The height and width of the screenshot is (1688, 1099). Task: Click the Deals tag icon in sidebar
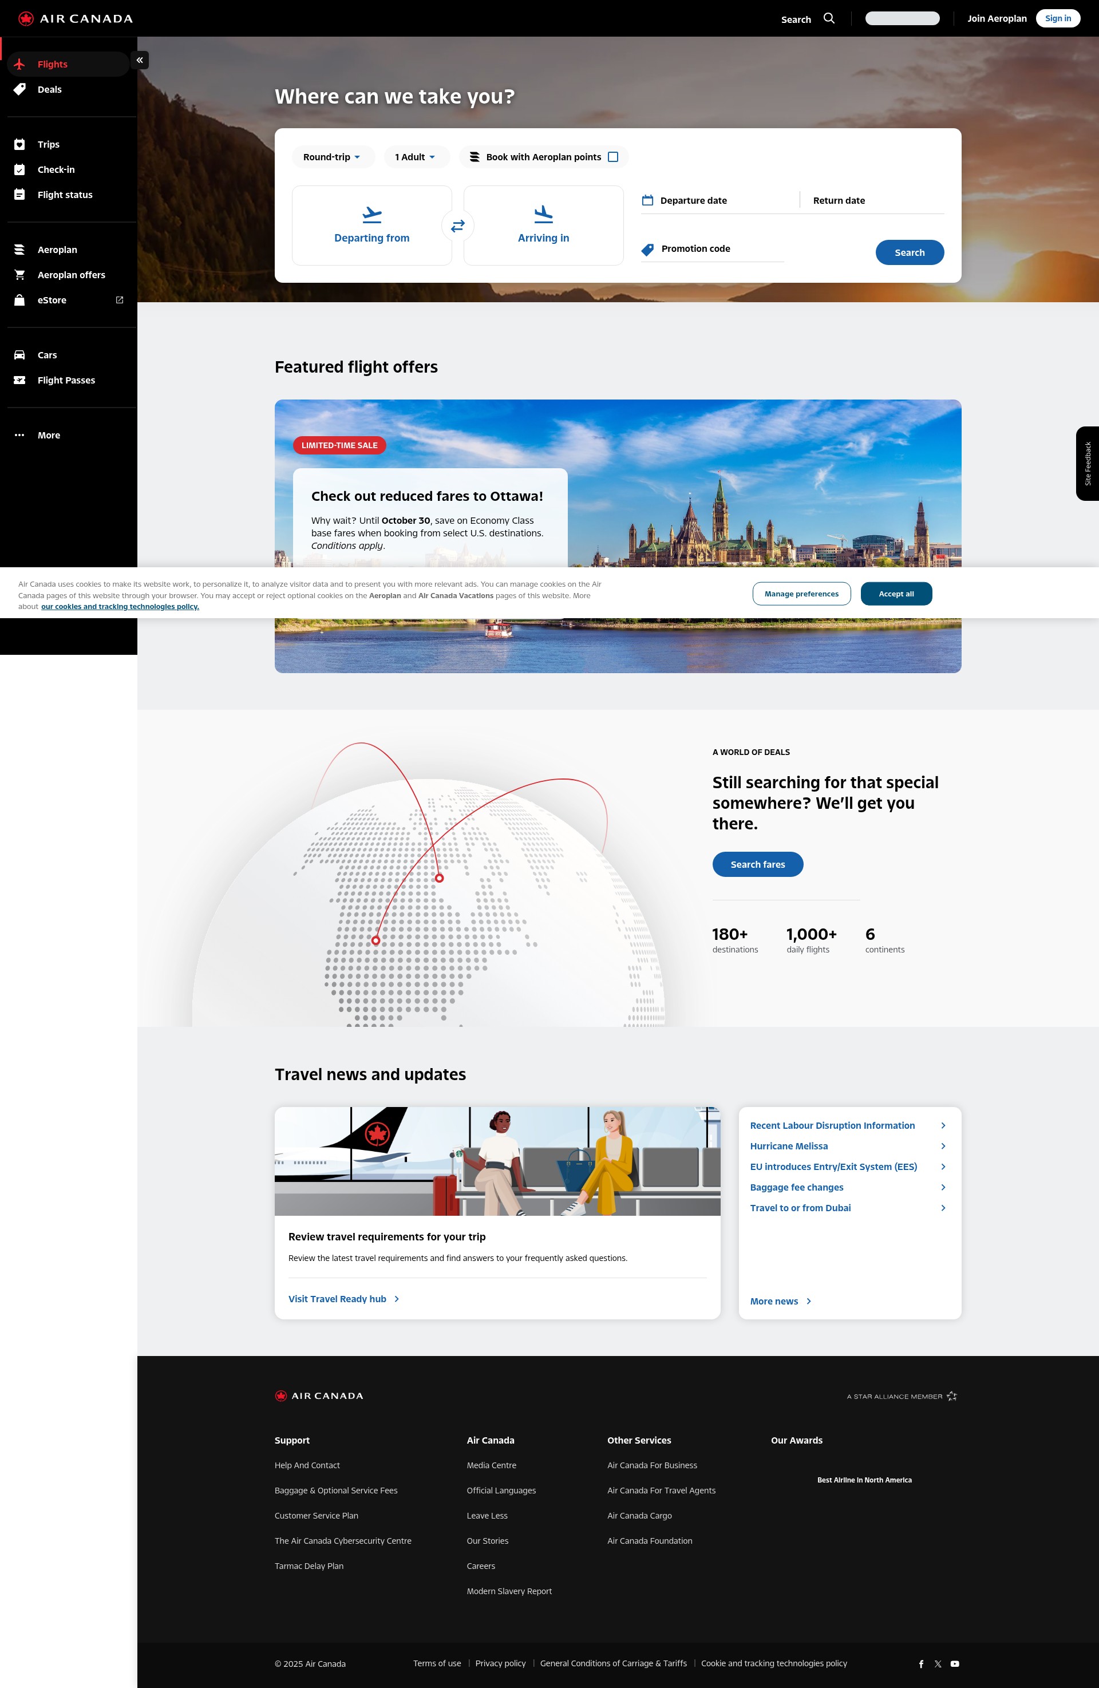point(20,89)
